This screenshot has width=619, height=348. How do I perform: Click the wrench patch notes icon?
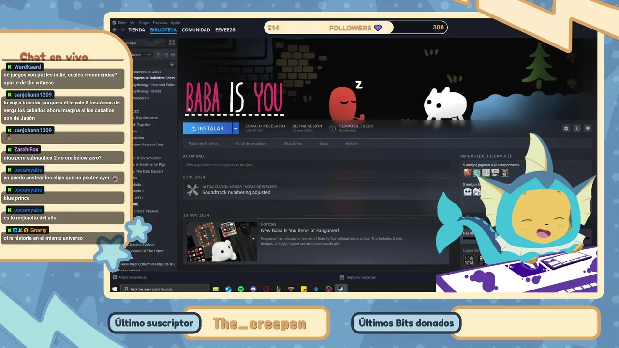click(192, 190)
